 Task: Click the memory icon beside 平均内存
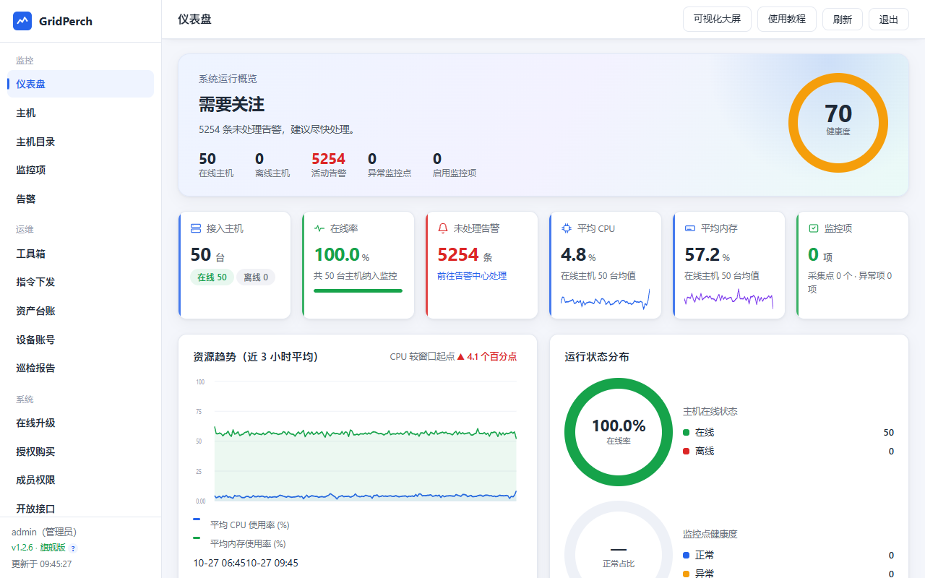tap(690, 228)
